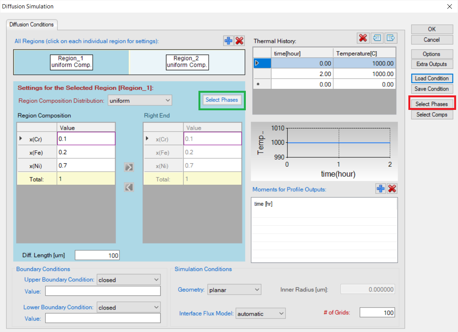Expand the Interface Flux Model dropdown
Viewport: 458px width, 332px height.
[x=260, y=314]
